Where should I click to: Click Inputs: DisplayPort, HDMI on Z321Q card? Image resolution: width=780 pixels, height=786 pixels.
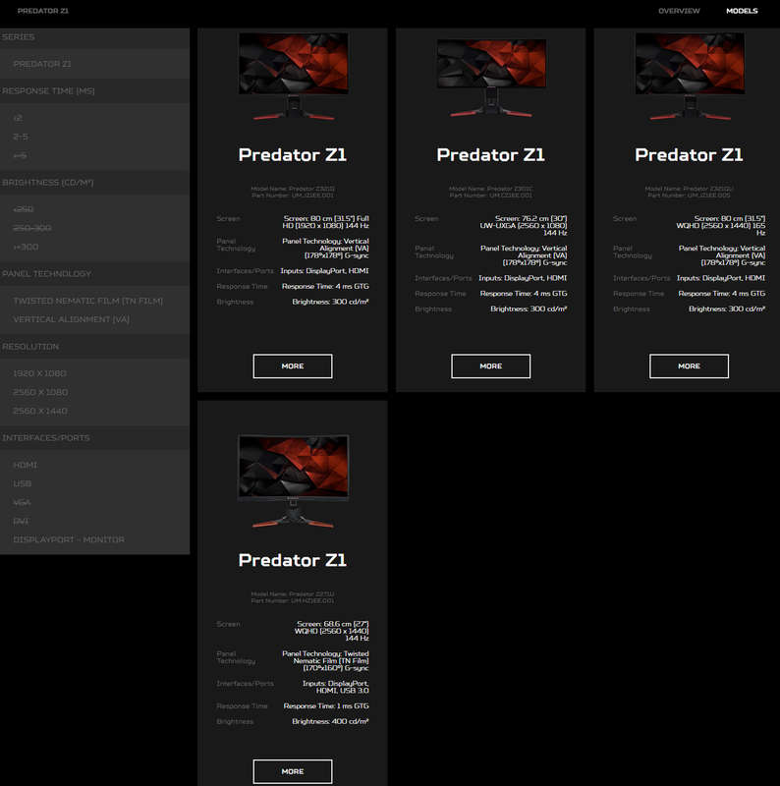coord(324,271)
